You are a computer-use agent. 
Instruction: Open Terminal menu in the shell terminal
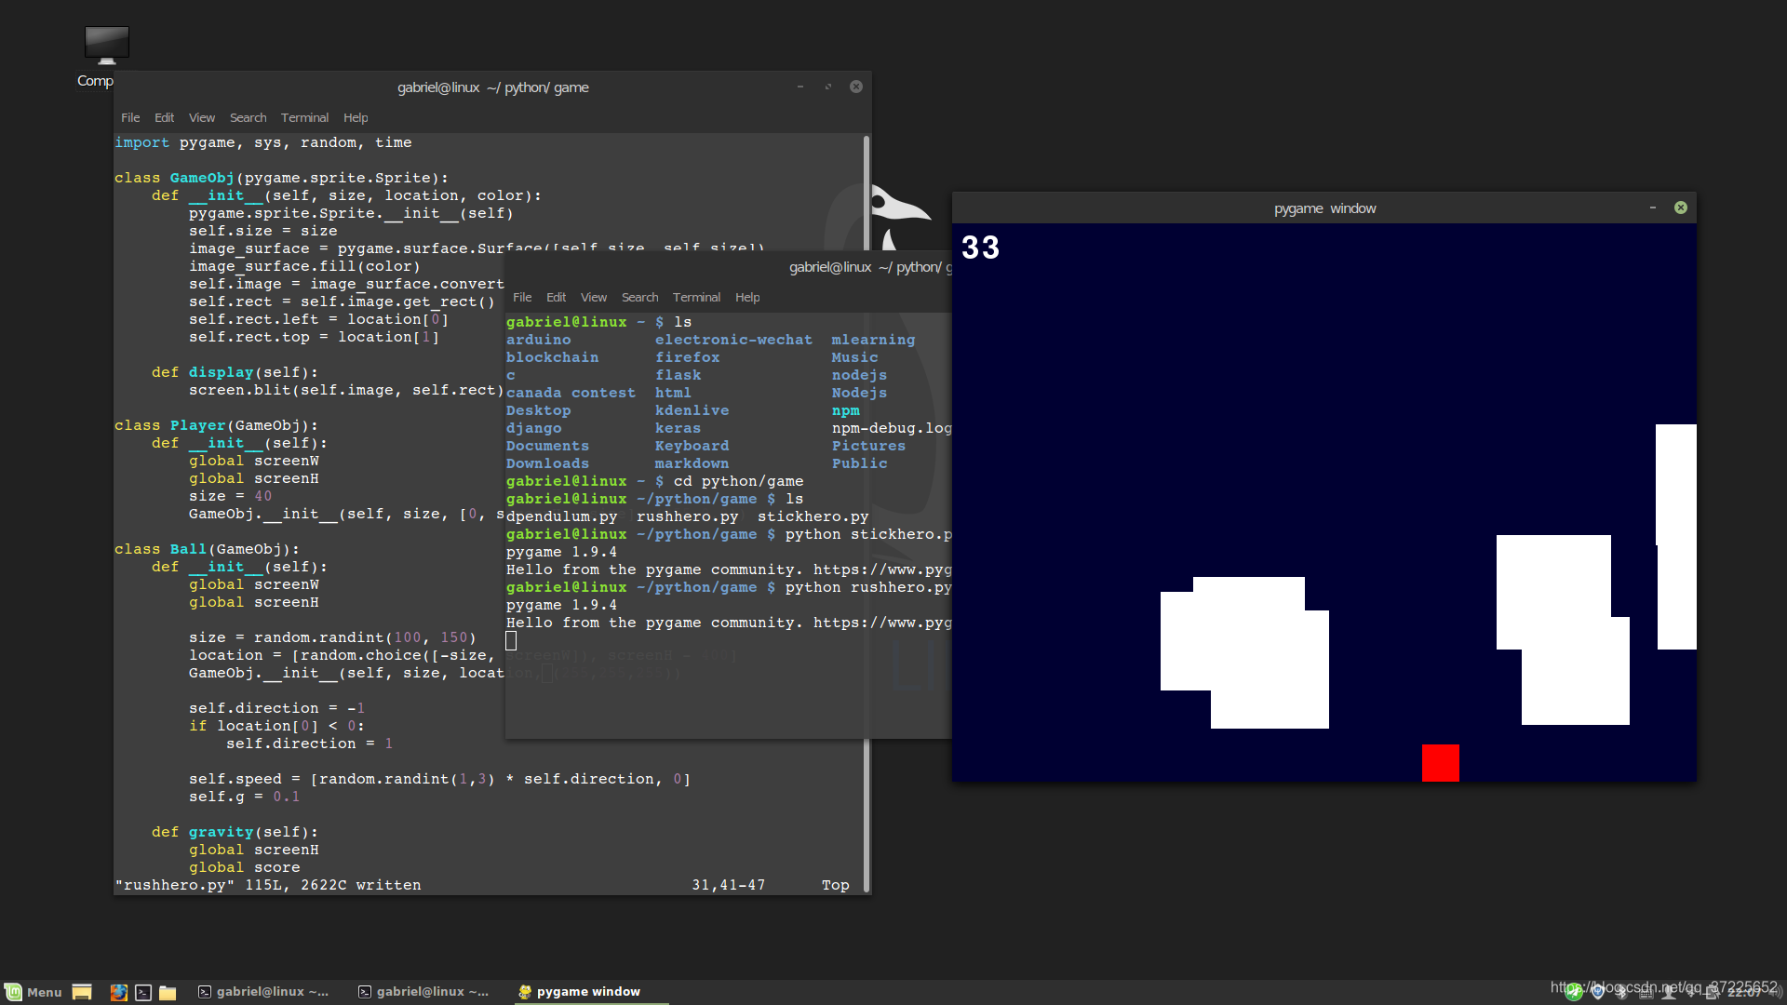tap(697, 298)
